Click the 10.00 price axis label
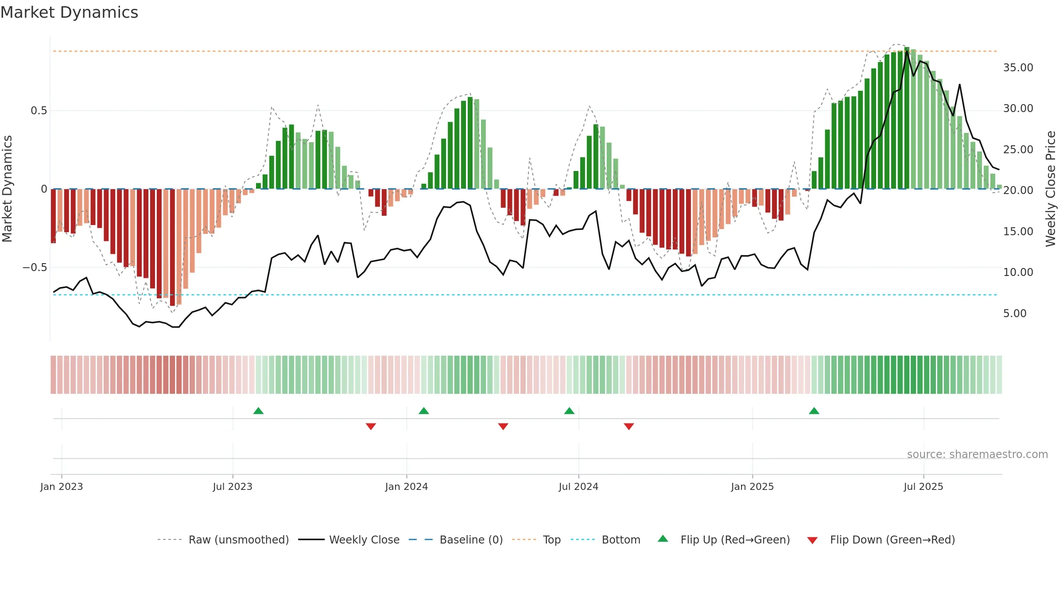 click(x=1018, y=272)
